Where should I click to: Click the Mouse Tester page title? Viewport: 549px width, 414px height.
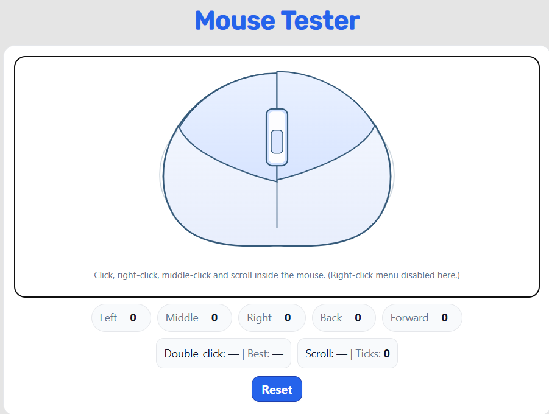[276, 21]
